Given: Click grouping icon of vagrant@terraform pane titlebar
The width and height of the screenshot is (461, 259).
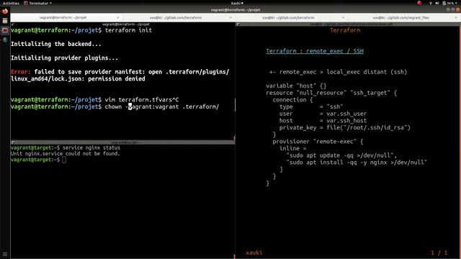Looking at the screenshot, I should pyautogui.click(x=13, y=24).
